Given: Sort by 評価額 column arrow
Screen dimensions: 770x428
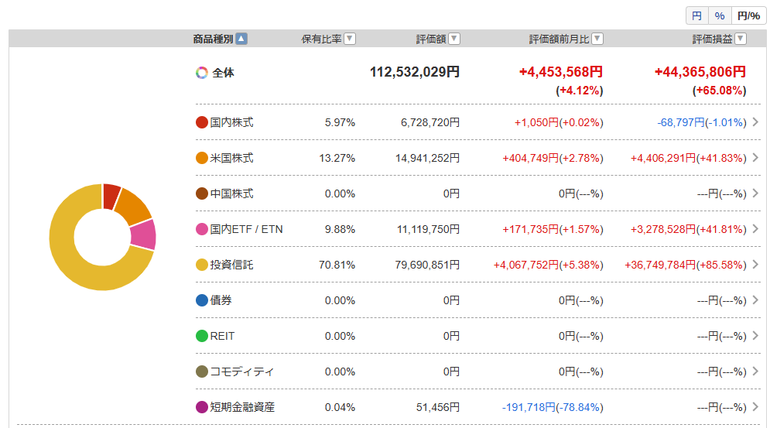Looking at the screenshot, I should pyautogui.click(x=454, y=39).
